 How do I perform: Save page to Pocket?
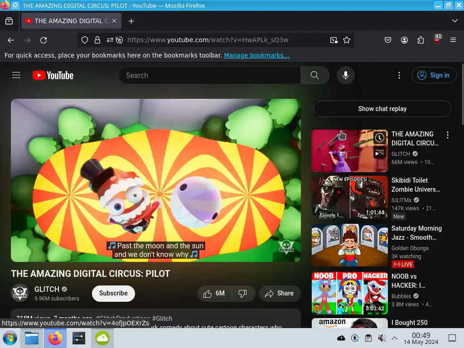coord(388,40)
